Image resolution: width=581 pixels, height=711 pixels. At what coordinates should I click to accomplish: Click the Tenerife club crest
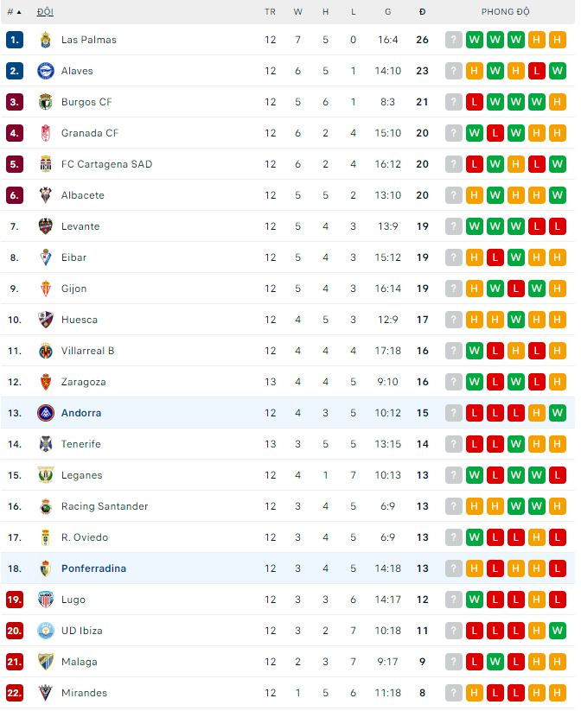click(46, 444)
